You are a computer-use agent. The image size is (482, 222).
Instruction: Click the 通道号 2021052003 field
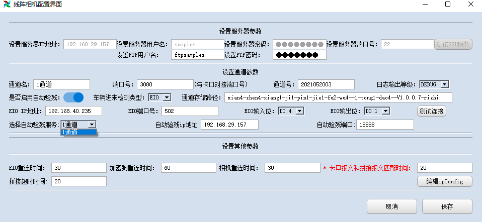[326, 84]
